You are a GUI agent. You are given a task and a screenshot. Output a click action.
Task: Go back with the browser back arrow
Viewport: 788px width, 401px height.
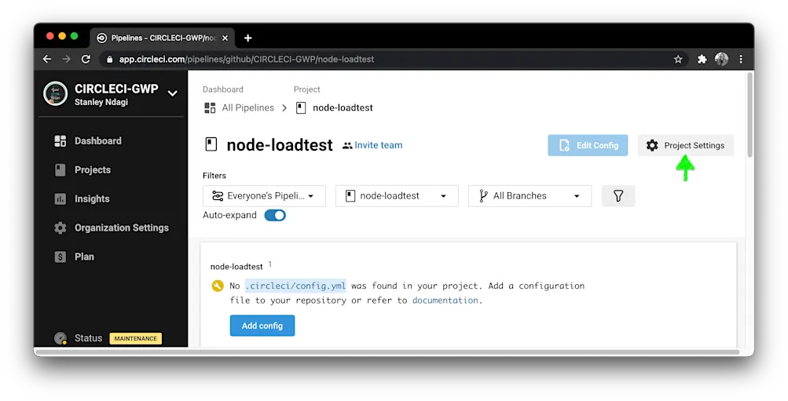pos(46,59)
